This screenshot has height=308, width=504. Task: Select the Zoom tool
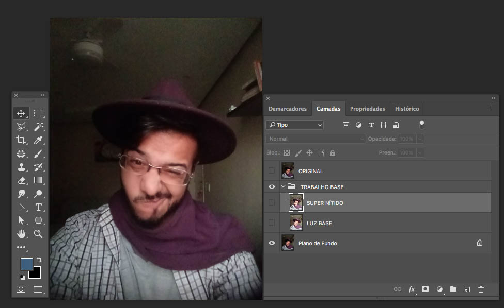click(x=38, y=233)
